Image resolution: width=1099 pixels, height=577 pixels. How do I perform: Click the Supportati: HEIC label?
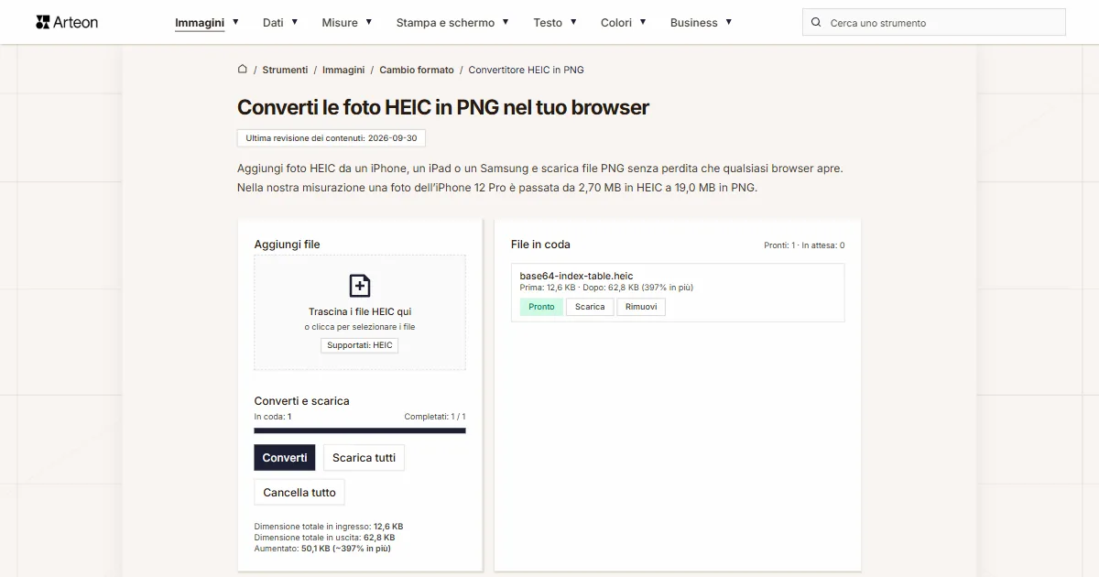(360, 345)
